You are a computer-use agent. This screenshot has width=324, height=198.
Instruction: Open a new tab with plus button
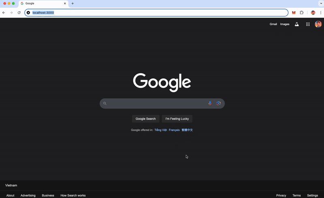click(x=72, y=4)
